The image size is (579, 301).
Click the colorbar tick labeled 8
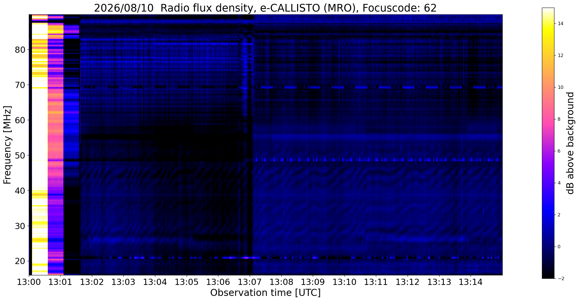[x=558, y=119]
